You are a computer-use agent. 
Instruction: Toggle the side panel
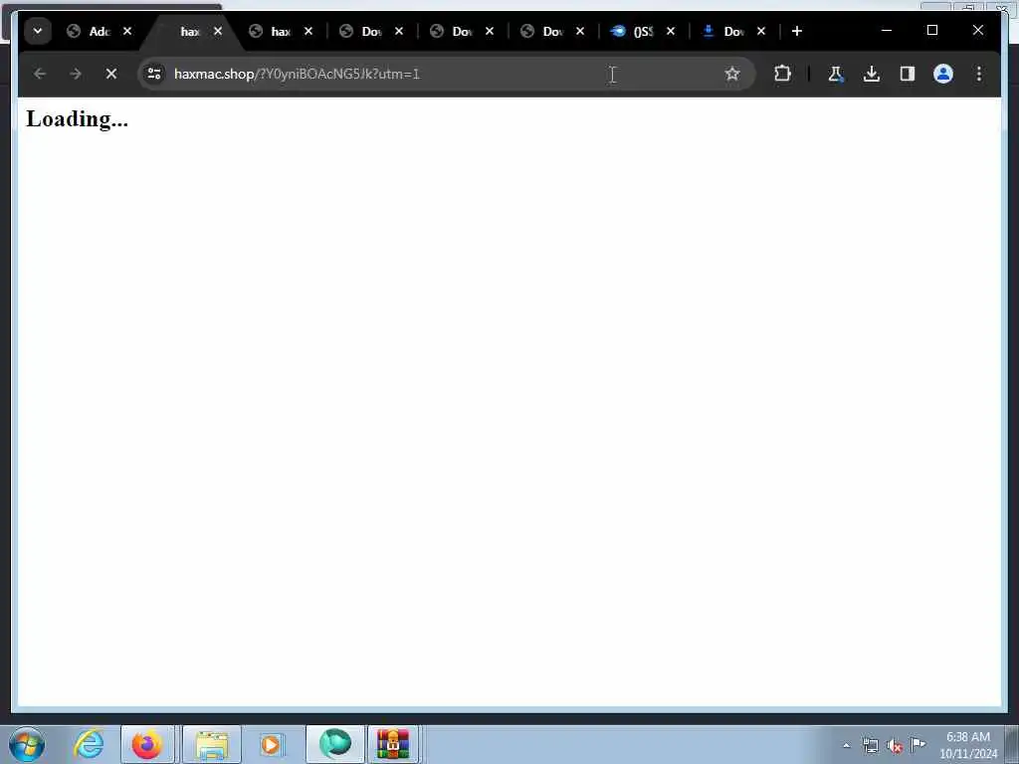tap(908, 74)
